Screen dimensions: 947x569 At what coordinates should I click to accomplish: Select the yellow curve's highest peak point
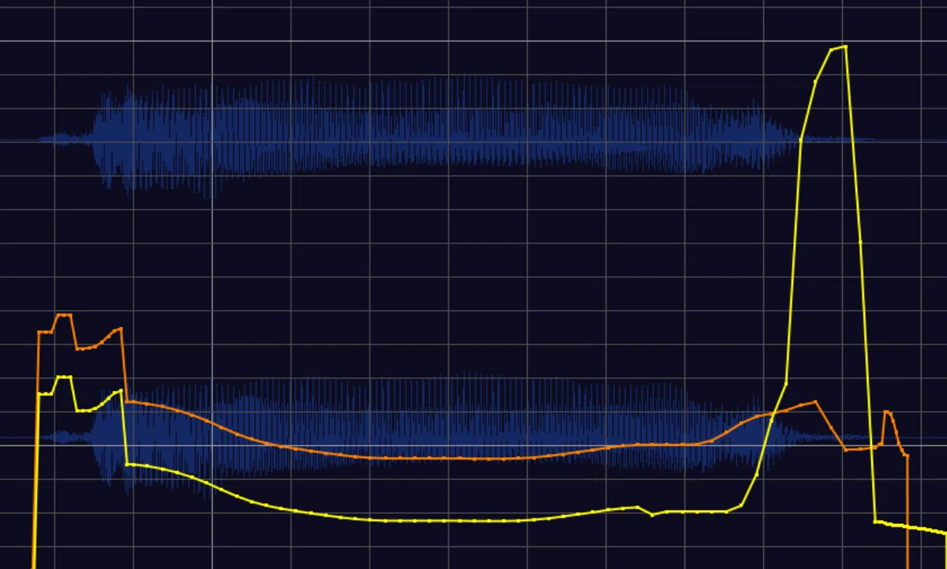pyautogui.click(x=845, y=46)
